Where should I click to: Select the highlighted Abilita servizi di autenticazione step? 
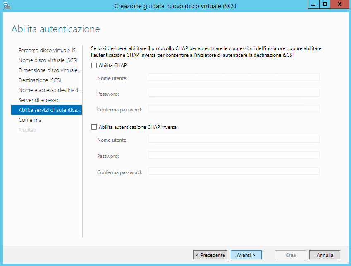(46, 110)
